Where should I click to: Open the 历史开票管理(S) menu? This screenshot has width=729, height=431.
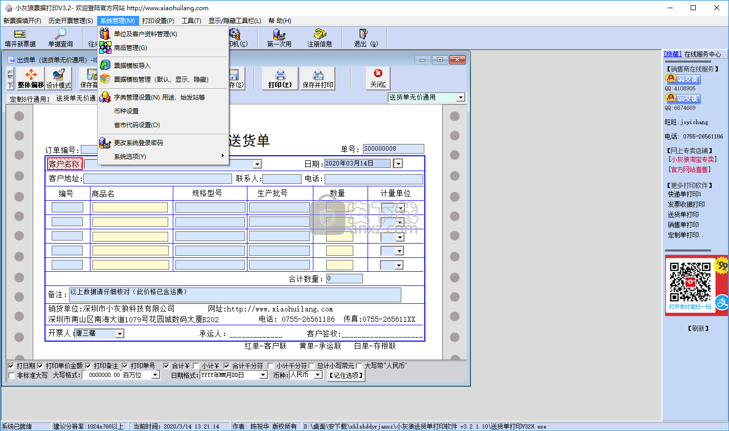tap(71, 21)
